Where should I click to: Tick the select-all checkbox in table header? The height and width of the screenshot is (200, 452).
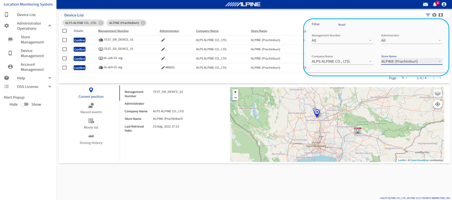click(x=65, y=31)
